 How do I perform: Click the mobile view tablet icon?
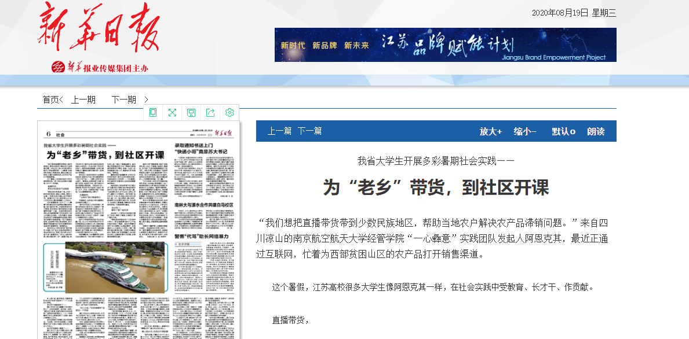click(153, 112)
